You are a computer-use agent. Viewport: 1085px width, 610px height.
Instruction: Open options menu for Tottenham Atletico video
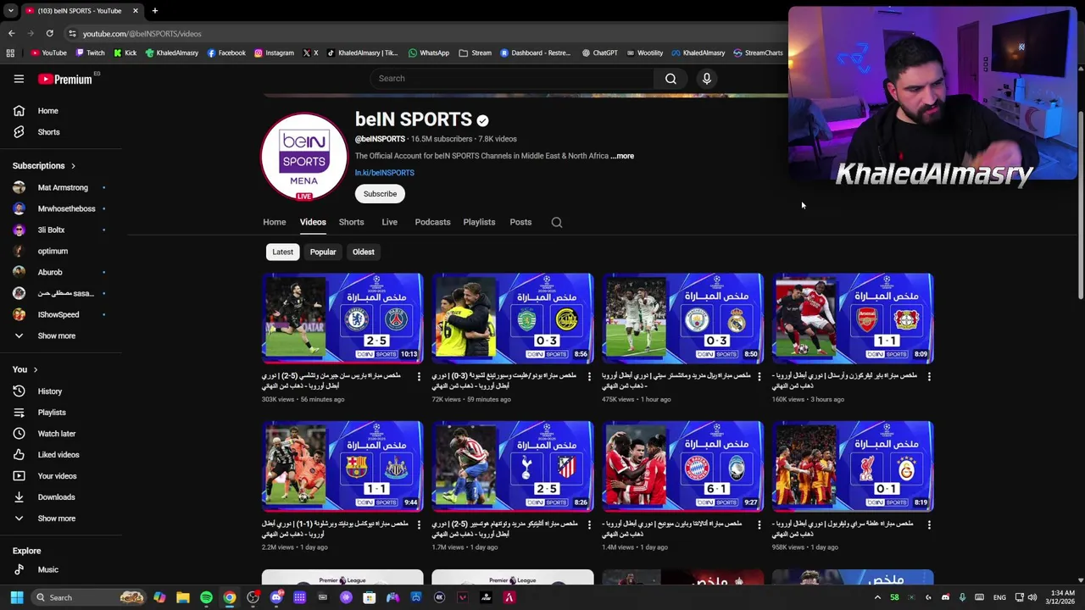pos(589,524)
